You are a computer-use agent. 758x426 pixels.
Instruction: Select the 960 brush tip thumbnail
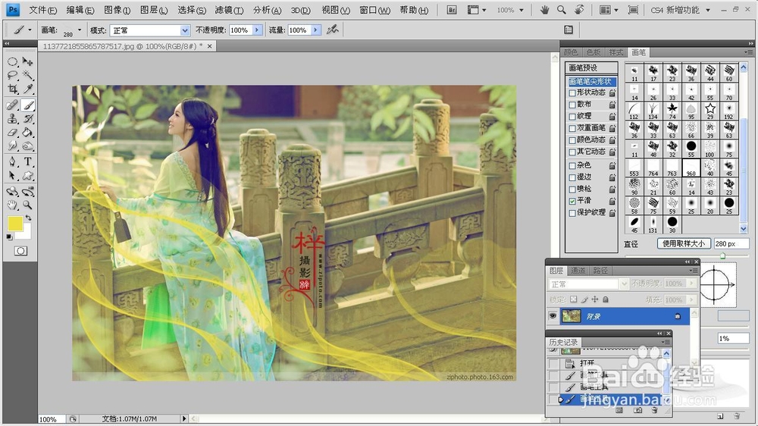(x=691, y=168)
